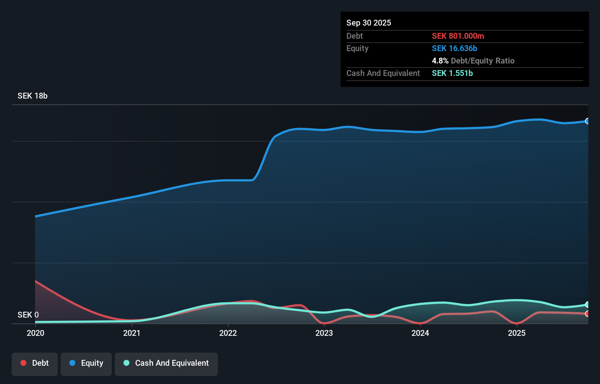600x384 pixels.
Task: Click the SEK 801.000m Debt value
Action: 458,36
